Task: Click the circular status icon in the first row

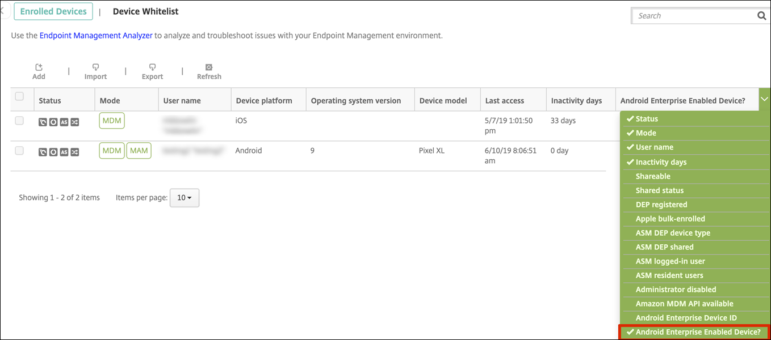Action: [x=53, y=121]
